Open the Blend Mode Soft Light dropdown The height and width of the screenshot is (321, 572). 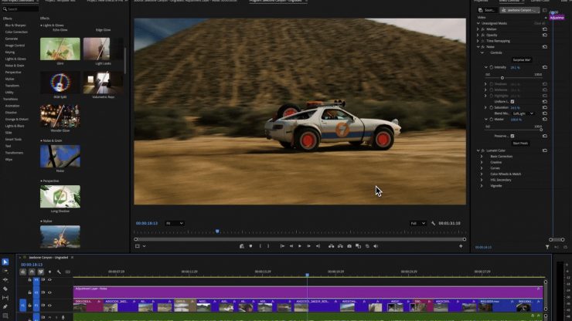coord(523,113)
